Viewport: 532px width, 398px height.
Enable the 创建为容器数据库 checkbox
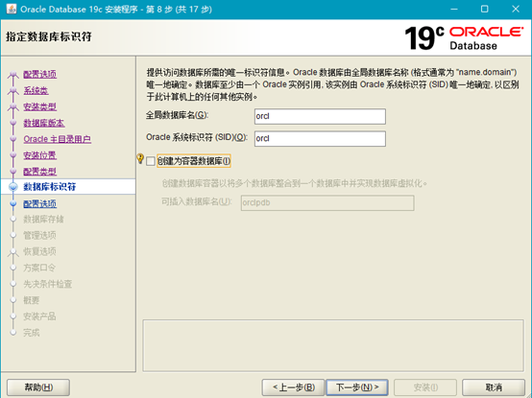(151, 161)
